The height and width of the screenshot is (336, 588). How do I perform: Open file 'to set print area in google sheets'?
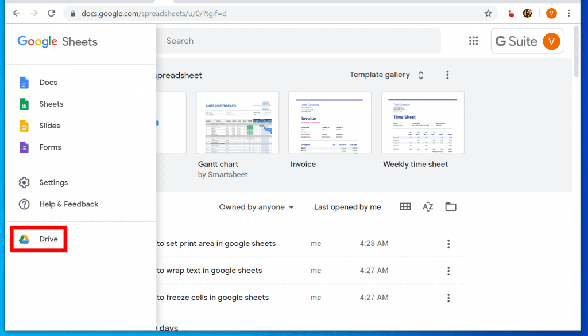(216, 244)
